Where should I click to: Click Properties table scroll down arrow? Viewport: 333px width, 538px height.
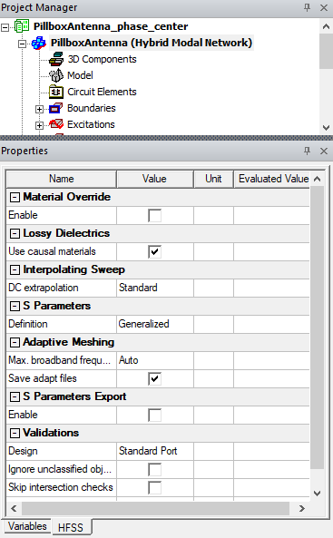tap(318, 494)
